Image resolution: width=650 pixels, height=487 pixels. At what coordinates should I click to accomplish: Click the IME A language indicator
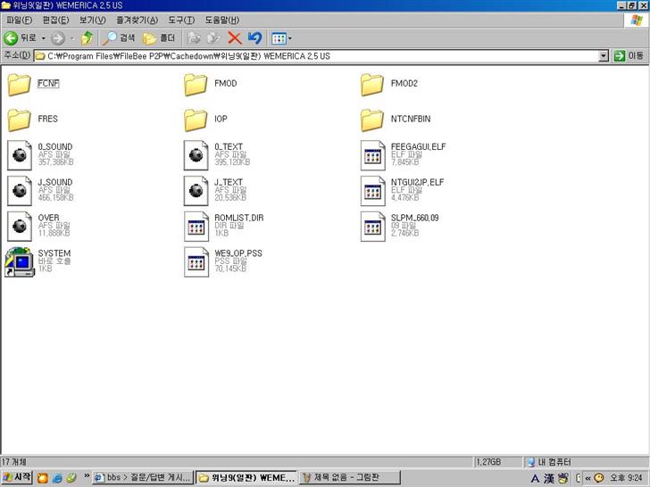[535, 479]
